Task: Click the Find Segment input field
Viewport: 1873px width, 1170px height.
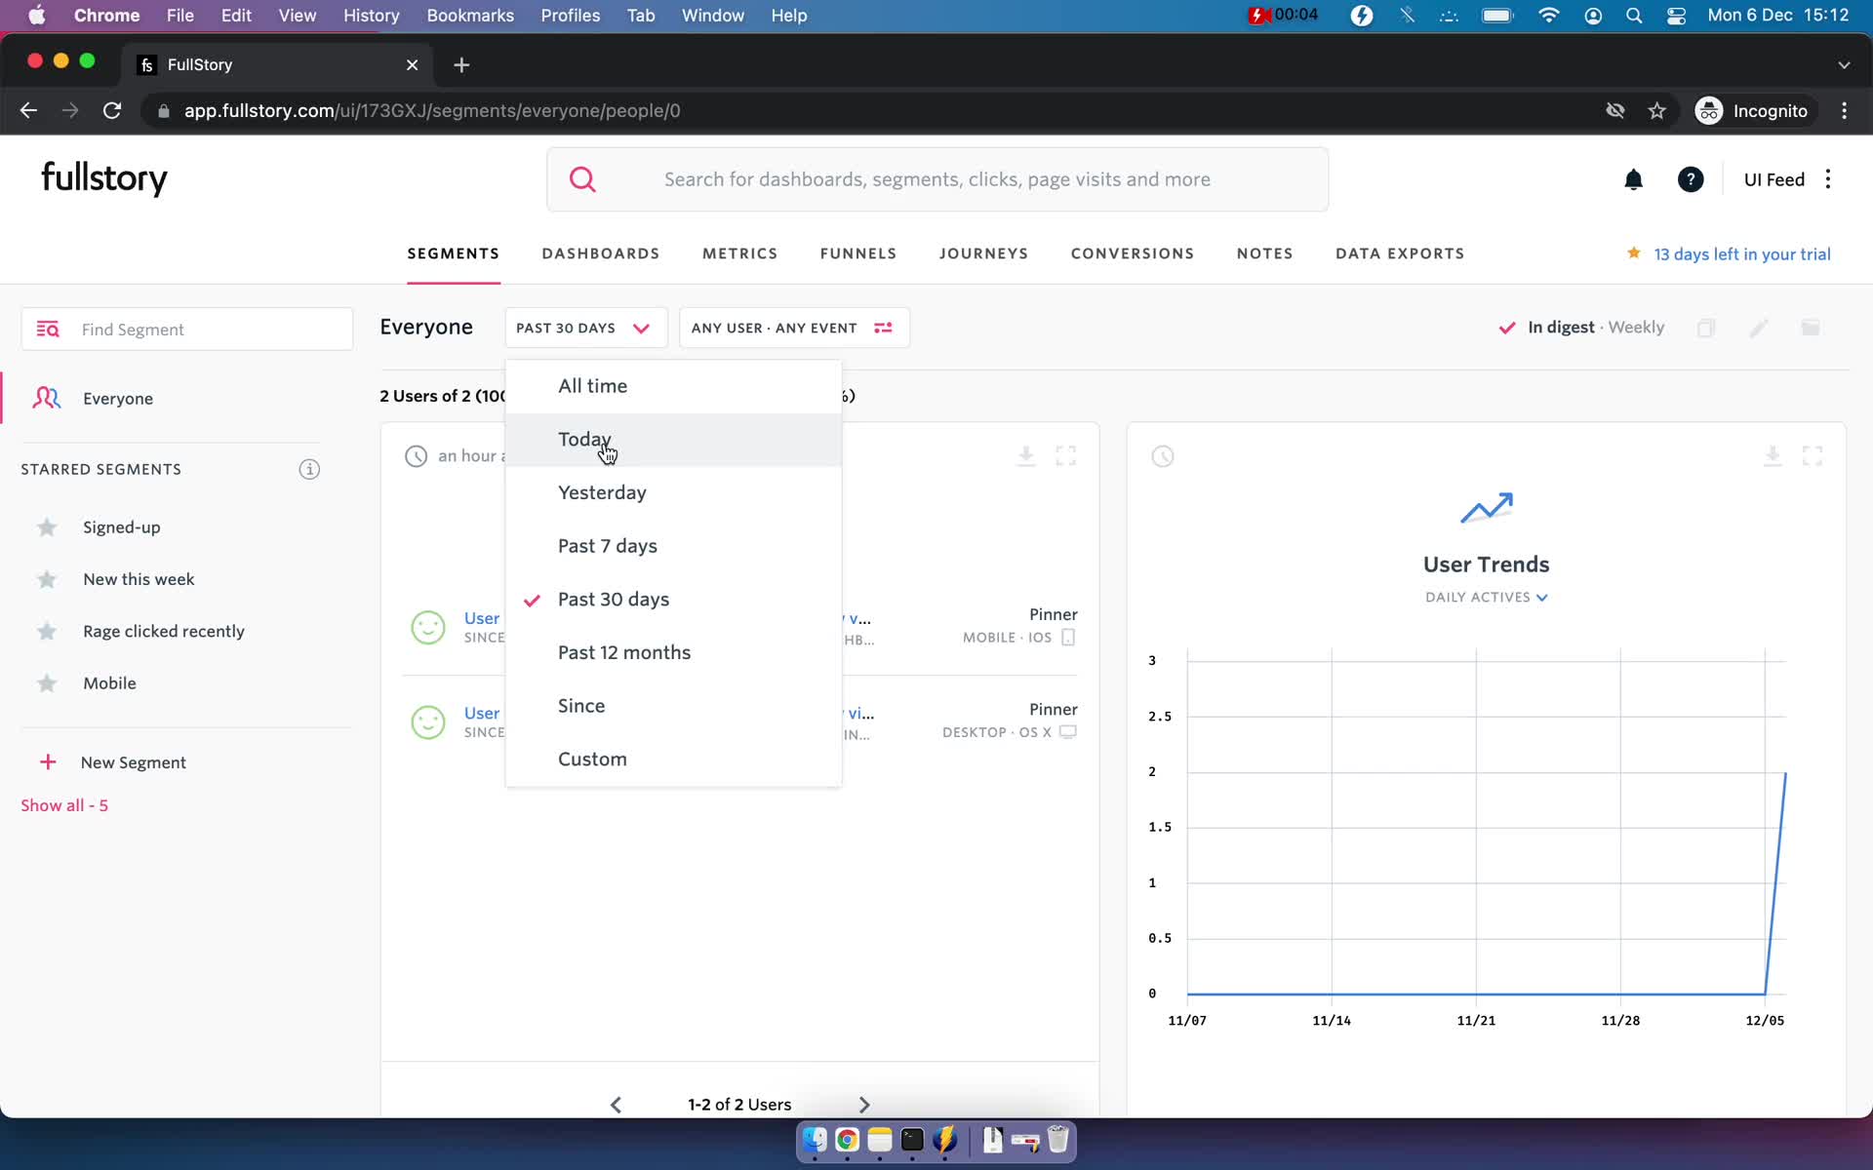Action: pyautogui.click(x=187, y=330)
